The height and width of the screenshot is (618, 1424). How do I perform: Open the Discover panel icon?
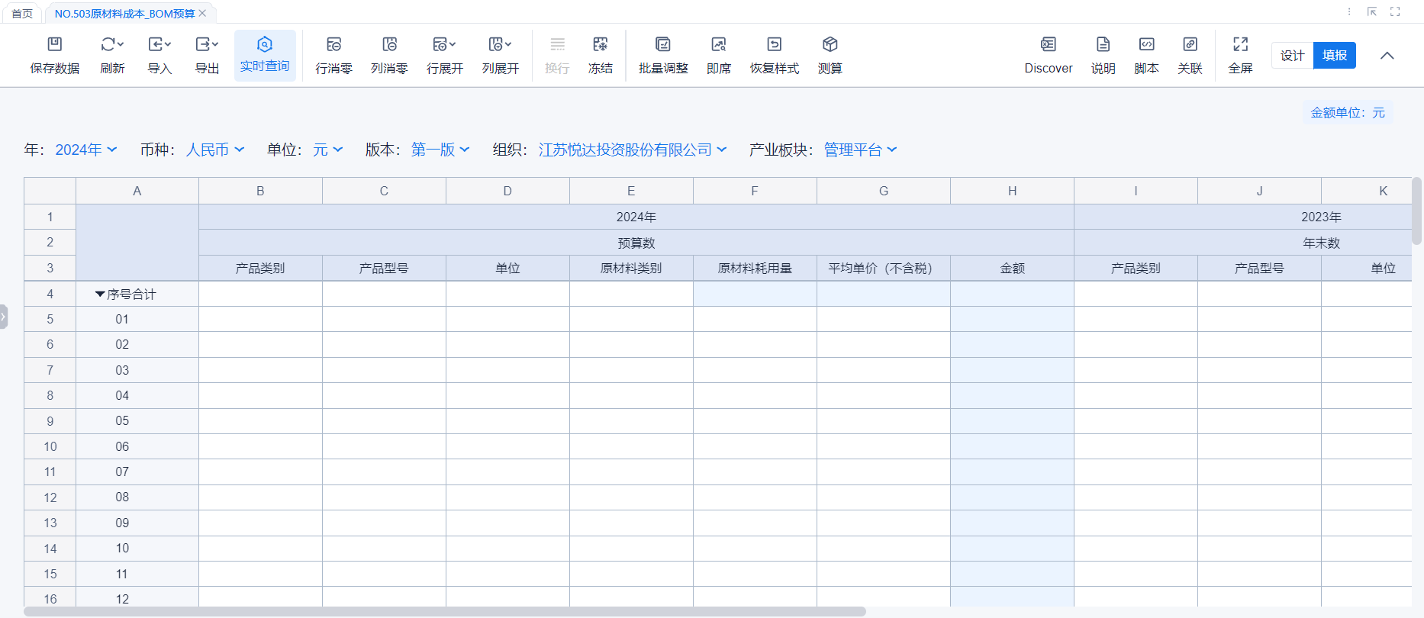pos(1049,45)
